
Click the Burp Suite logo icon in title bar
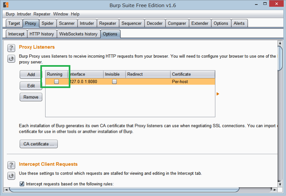[6, 5]
